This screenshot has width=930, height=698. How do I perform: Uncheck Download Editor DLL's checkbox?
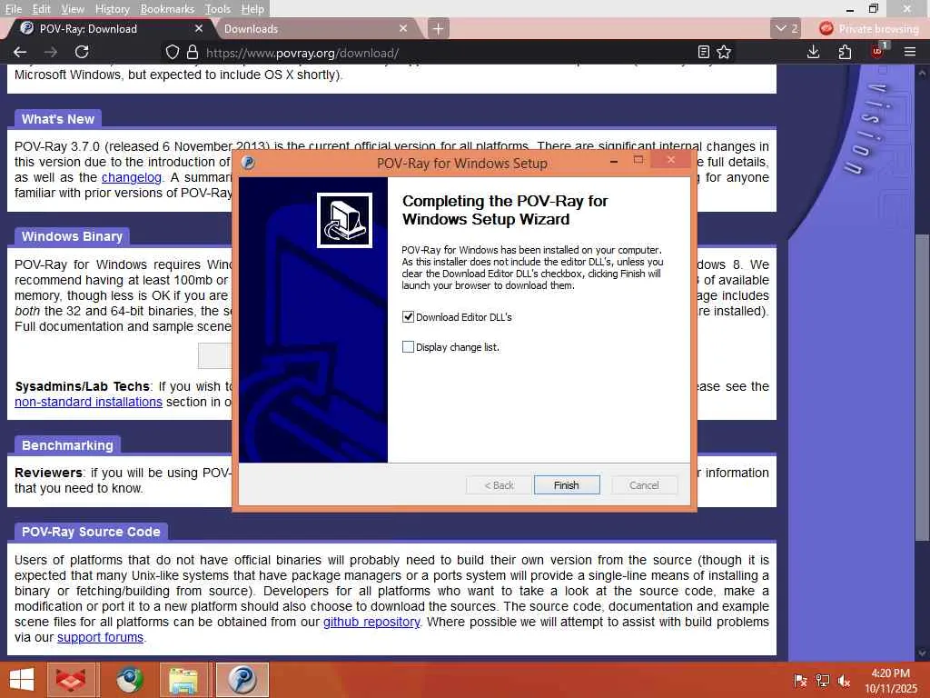(408, 317)
